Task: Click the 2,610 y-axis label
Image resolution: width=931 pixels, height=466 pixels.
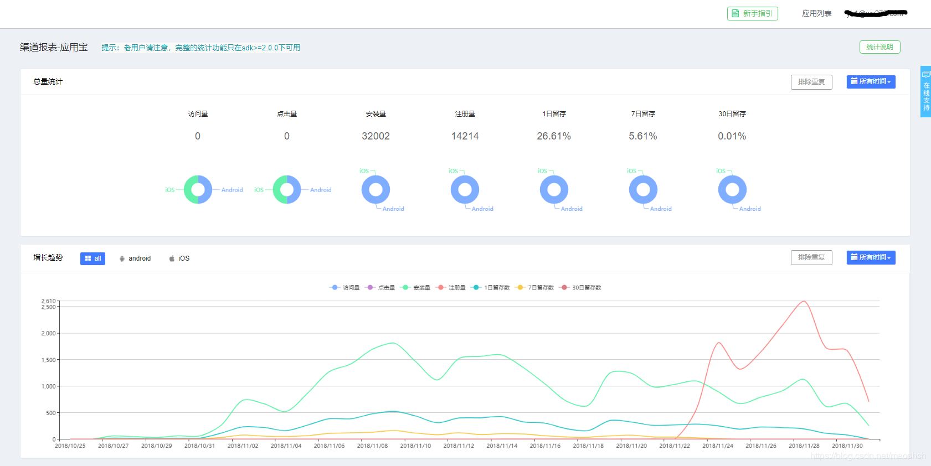Action: 48,301
